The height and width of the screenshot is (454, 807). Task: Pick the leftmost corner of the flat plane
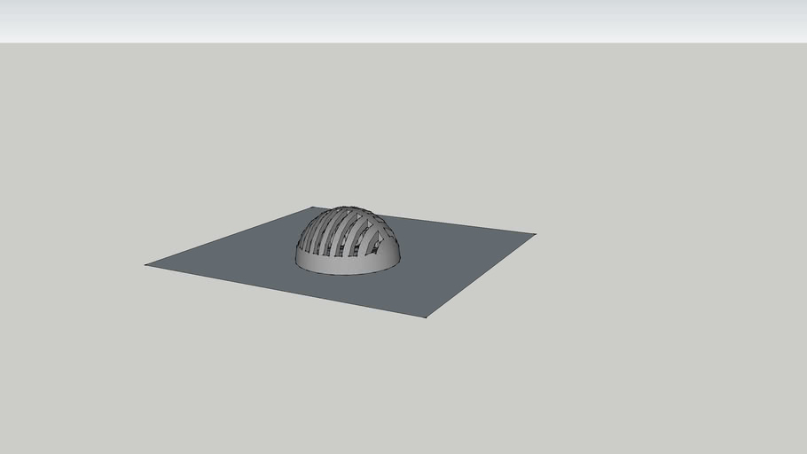146,264
